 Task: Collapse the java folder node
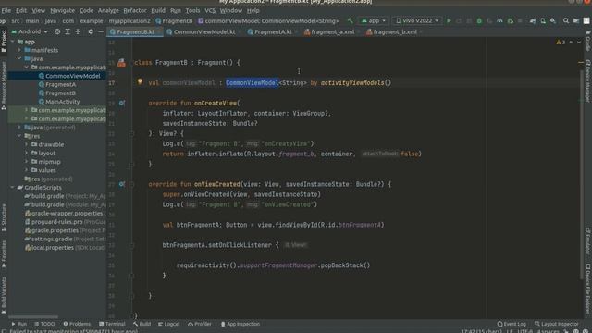(19, 58)
